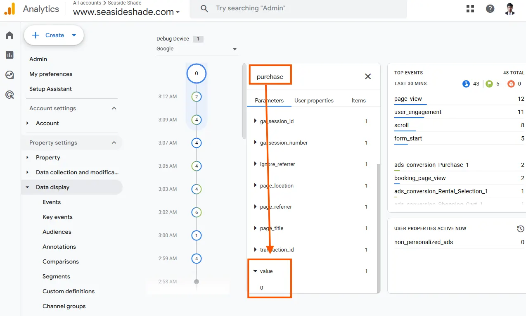The image size is (526, 316).
Task: Open the Admin menu item
Action: click(x=38, y=59)
